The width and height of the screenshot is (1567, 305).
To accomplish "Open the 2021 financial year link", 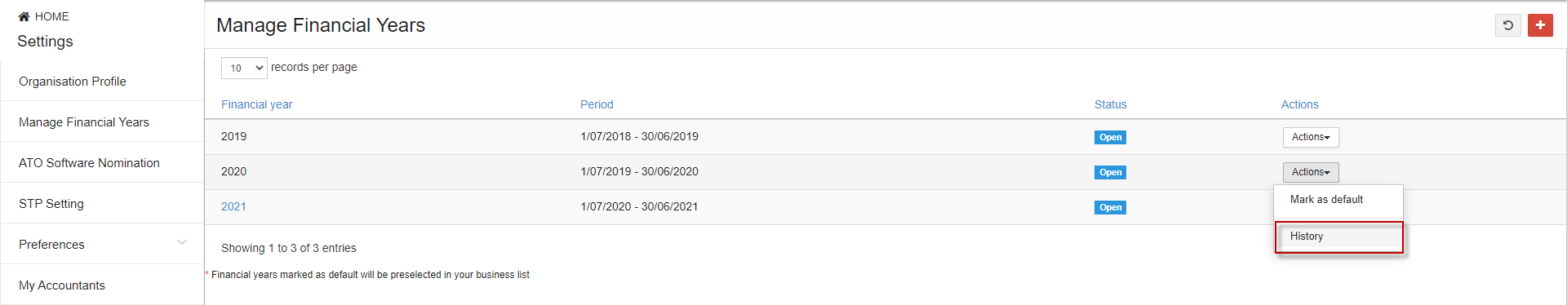I will 233,206.
